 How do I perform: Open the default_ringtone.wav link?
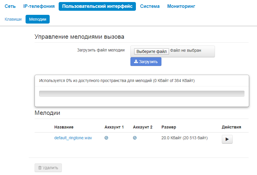click(x=73, y=138)
